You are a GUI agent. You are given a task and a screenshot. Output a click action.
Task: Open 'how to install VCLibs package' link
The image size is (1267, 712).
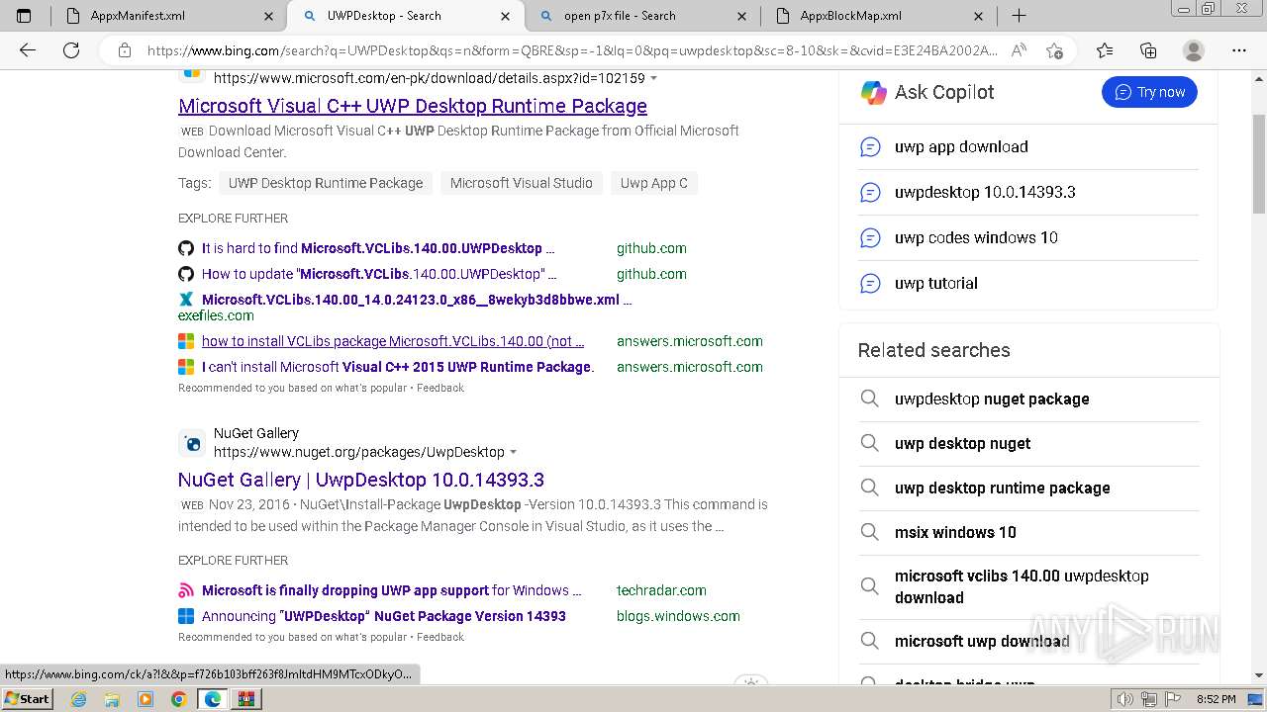click(393, 341)
